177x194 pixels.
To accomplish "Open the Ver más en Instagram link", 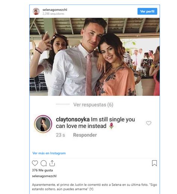I will (x=49, y=153).
